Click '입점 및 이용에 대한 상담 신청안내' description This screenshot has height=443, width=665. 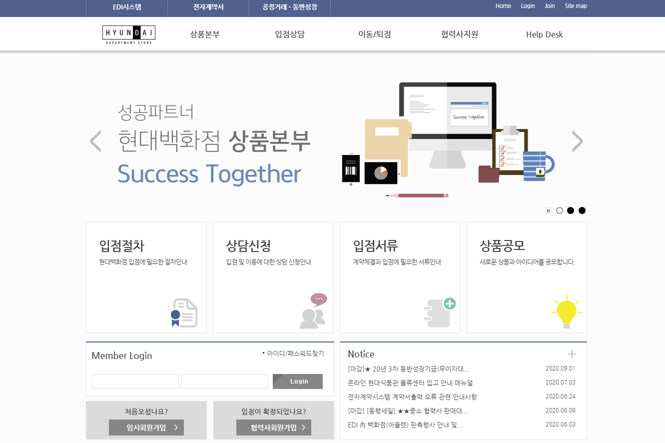click(x=268, y=262)
